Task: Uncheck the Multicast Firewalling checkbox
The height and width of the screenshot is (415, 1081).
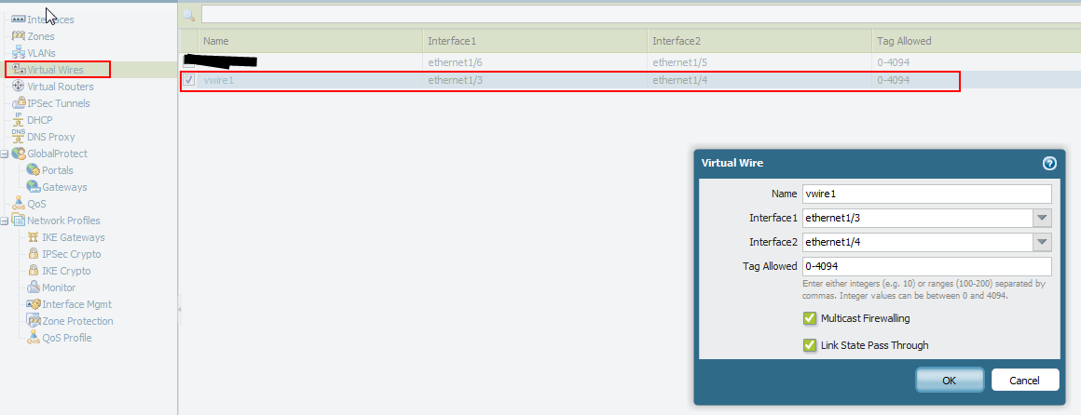Action: (x=809, y=318)
